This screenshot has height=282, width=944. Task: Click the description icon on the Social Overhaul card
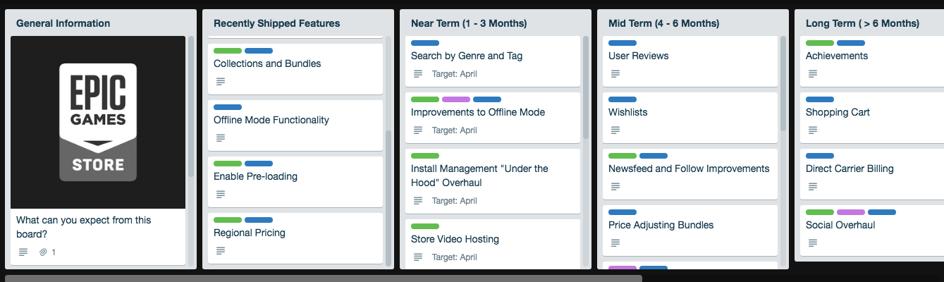[x=813, y=243]
